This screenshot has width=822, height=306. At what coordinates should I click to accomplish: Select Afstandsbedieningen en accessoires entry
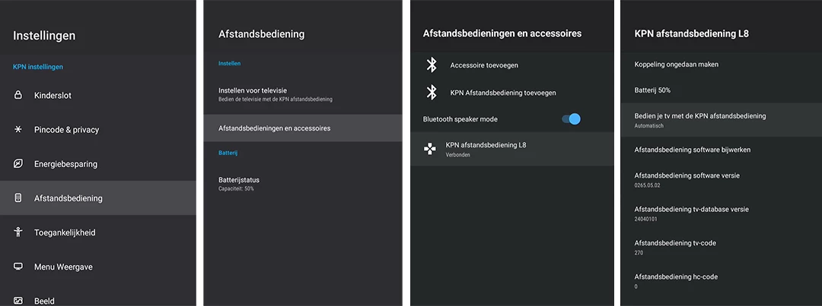pos(302,128)
